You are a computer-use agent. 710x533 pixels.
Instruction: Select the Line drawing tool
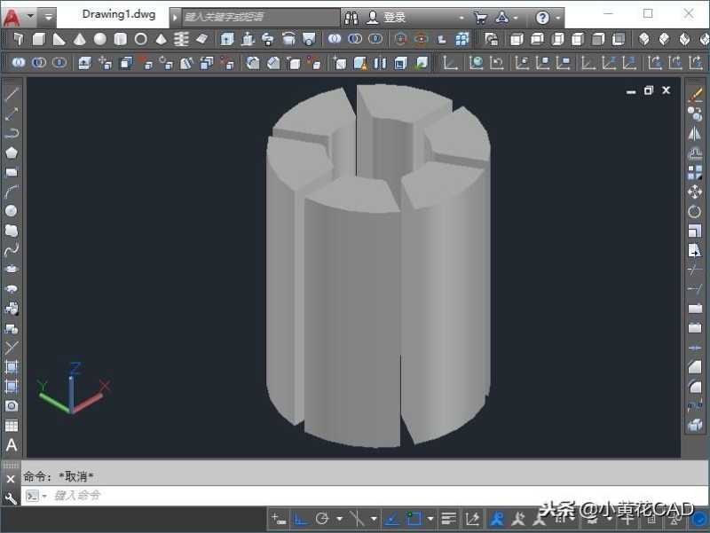pyautogui.click(x=12, y=94)
